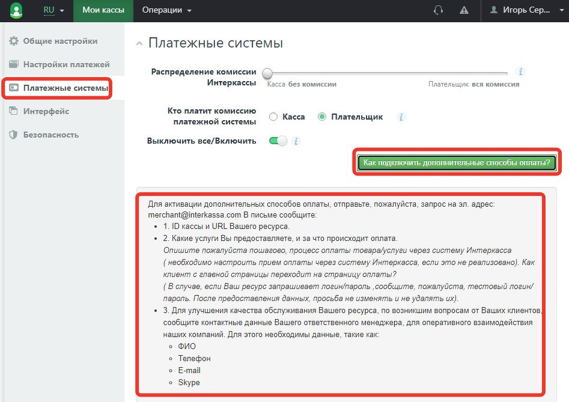Open Безопасность in the sidebar
569x402 pixels.
pyautogui.click(x=51, y=135)
